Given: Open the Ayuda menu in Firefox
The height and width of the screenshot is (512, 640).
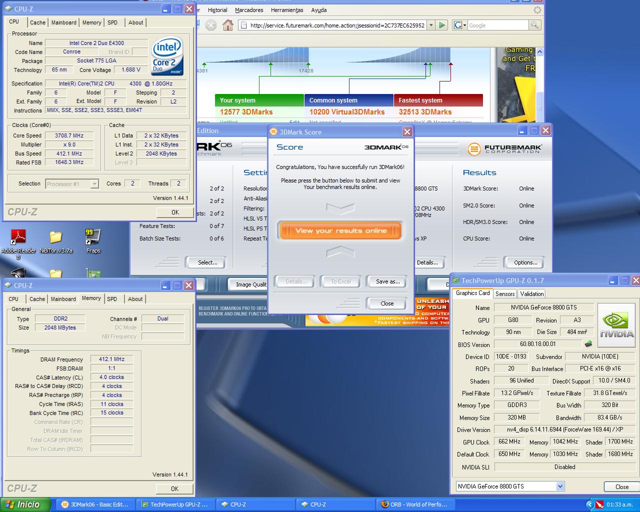Looking at the screenshot, I should coord(319,10).
